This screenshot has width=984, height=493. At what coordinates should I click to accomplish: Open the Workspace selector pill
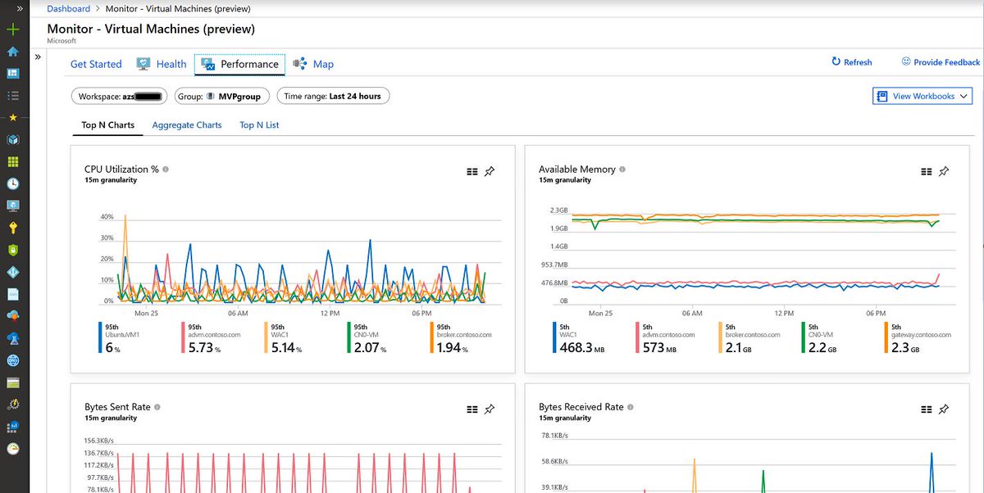pyautogui.click(x=119, y=96)
